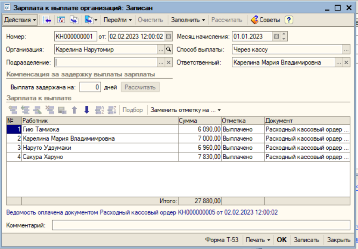
Task: Click the Способ выплаты field Через кассу
Action: click(x=287, y=49)
